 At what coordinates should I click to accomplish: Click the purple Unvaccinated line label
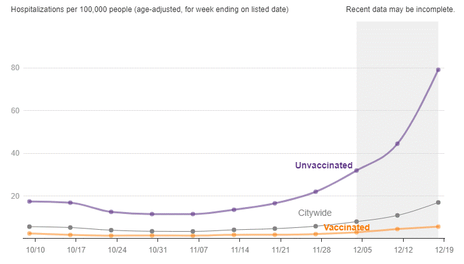(323, 165)
